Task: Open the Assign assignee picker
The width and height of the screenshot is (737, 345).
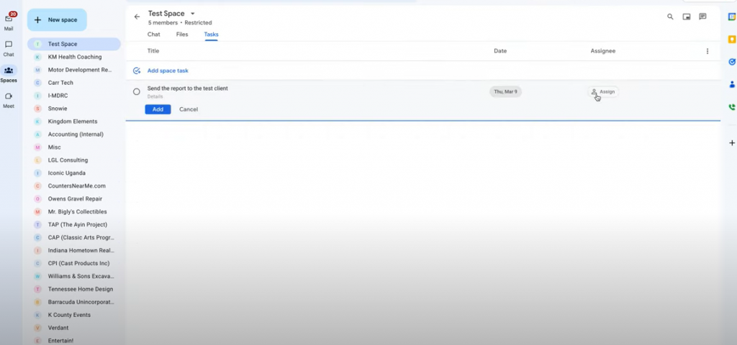Action: [603, 92]
